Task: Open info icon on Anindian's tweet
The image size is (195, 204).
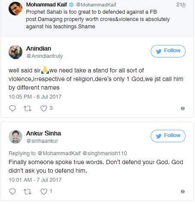Action: (x=183, y=108)
